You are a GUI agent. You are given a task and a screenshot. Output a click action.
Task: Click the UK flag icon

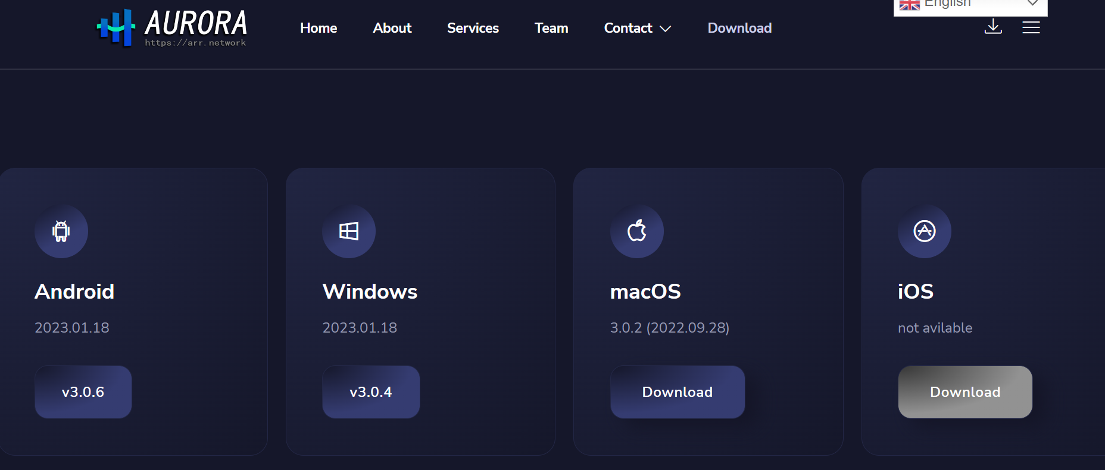pos(909,5)
